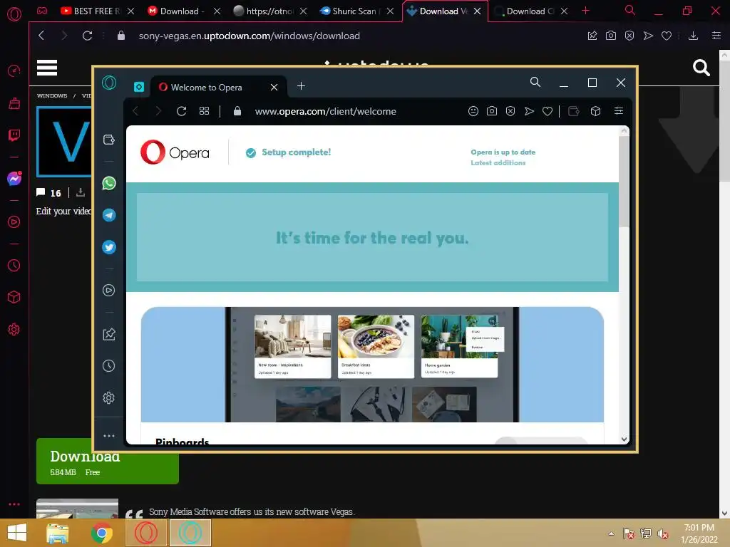The image size is (730, 547).
Task: Click the Uptodown comments count 16
Action: 49,192
